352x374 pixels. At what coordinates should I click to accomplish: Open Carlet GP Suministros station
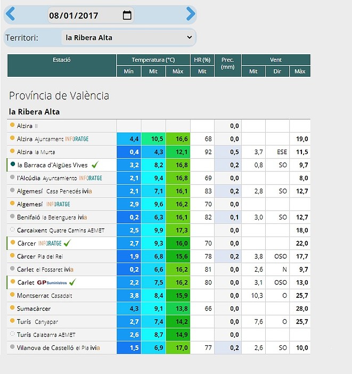pyautogui.click(x=42, y=282)
